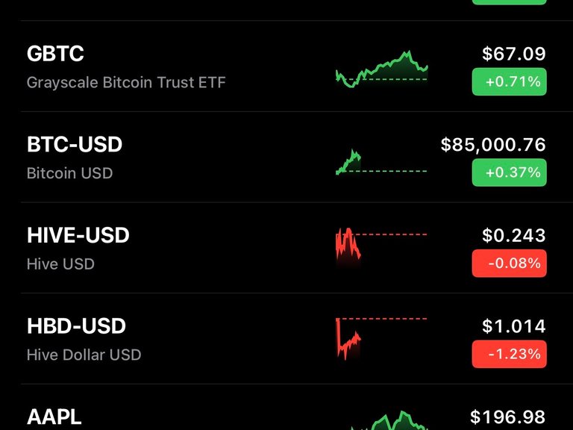Toggle the -0.08% red badge
This screenshot has width=573, height=430.
pos(509,264)
